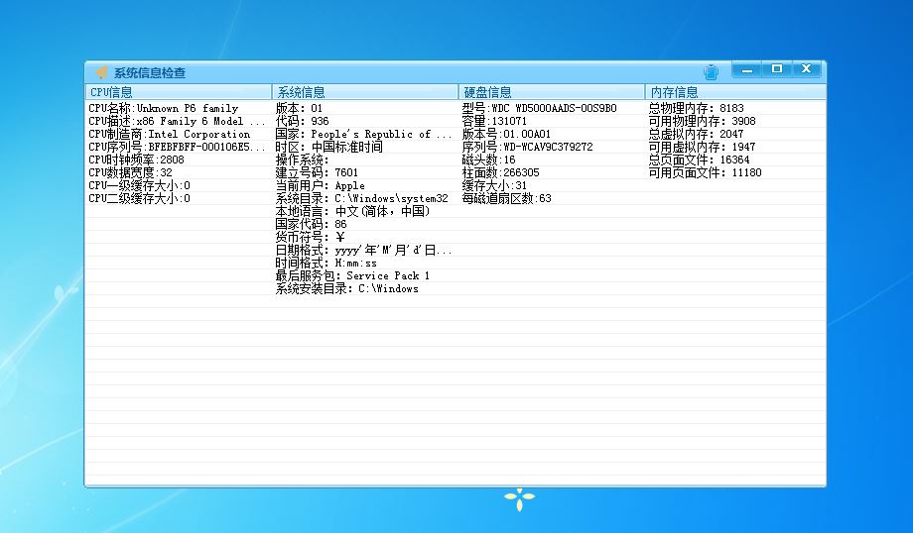The height and width of the screenshot is (533, 913).
Task: Select the 可用虚拟内存: 1947 entry
Action: tap(703, 147)
